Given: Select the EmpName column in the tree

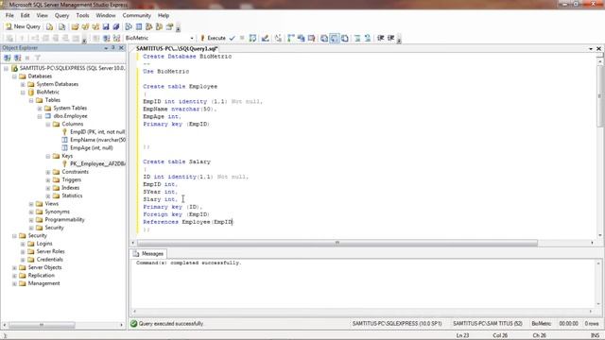Looking at the screenshot, I should [94, 140].
